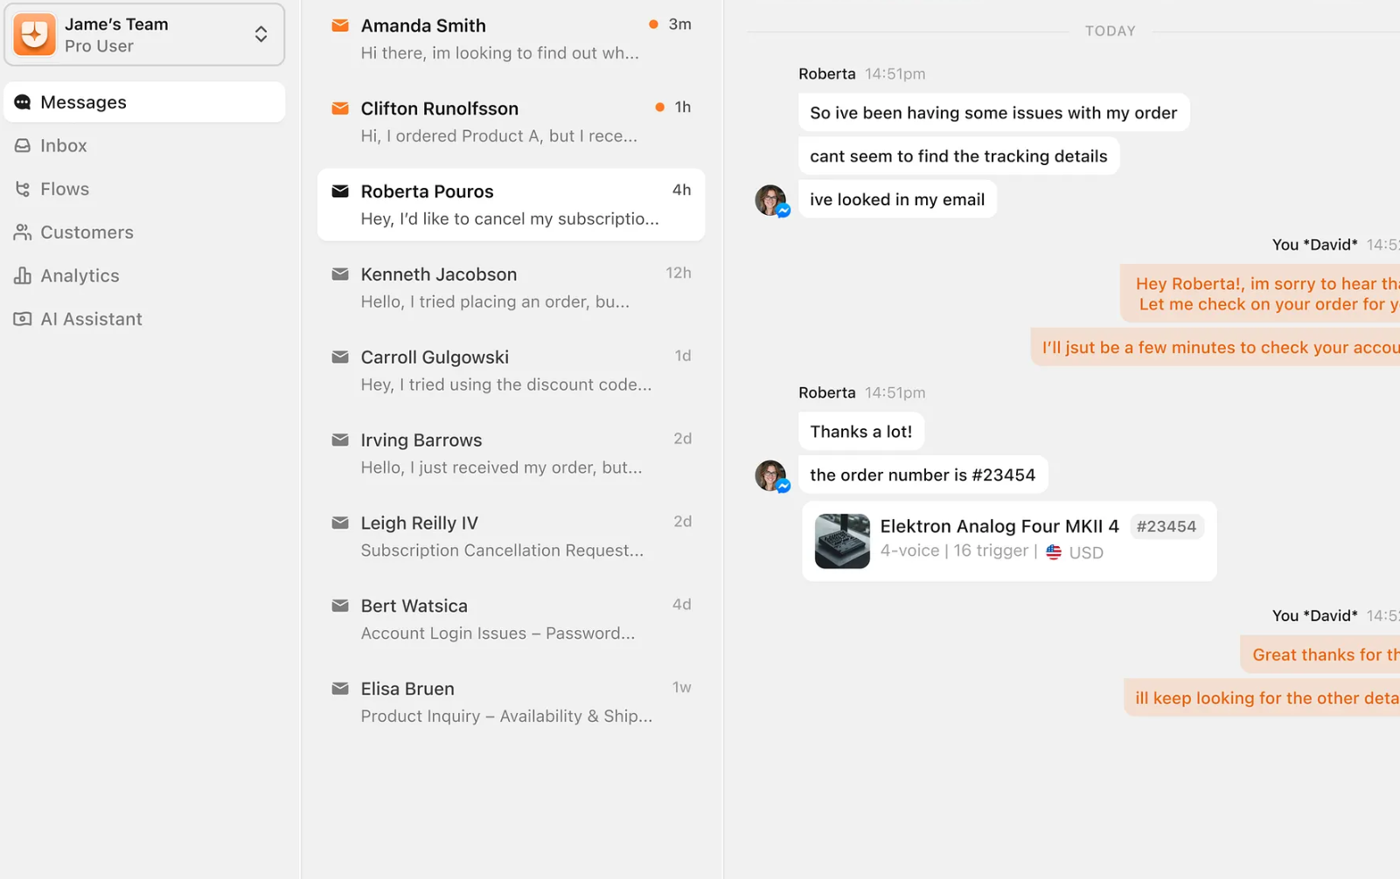Click the Flows branch icon

click(23, 189)
